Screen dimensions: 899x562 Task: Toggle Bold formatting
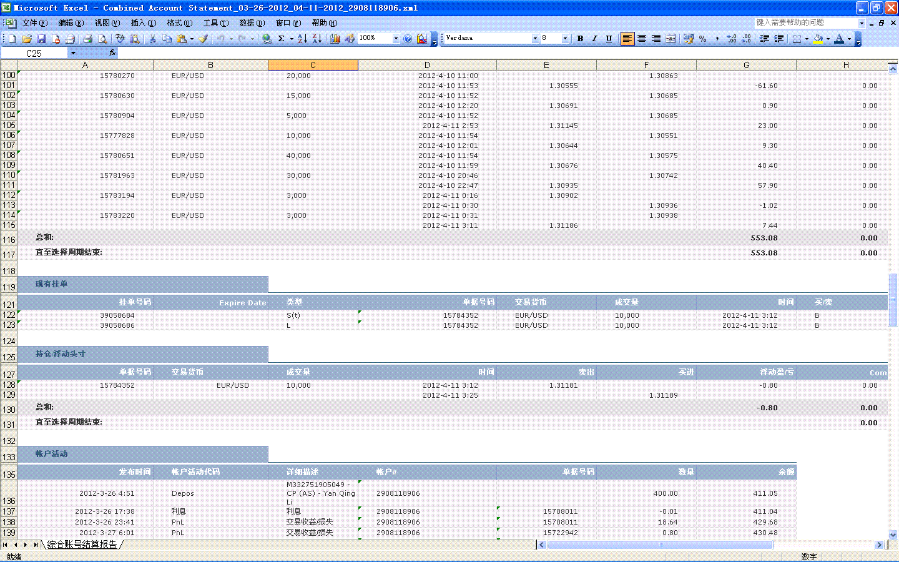pos(580,39)
